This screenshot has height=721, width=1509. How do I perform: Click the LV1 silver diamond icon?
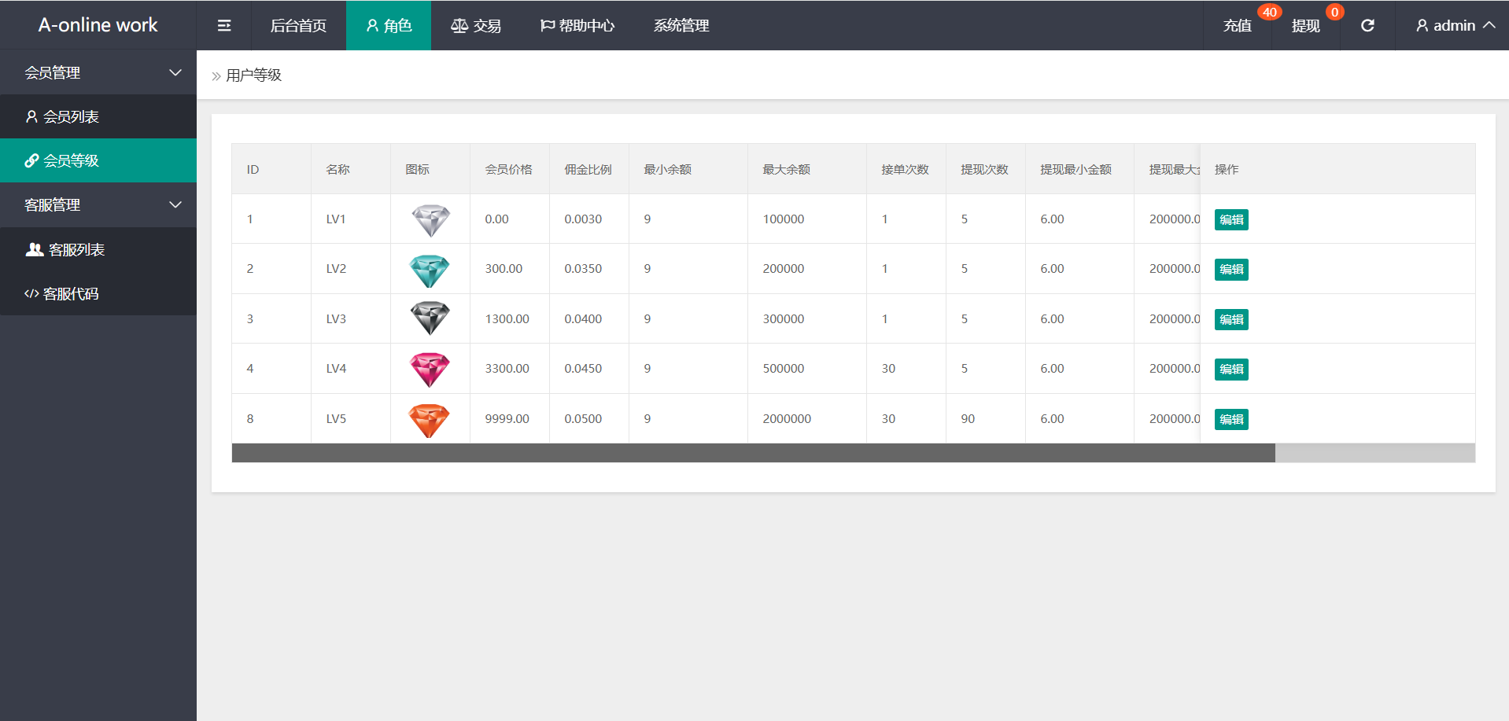(x=430, y=219)
